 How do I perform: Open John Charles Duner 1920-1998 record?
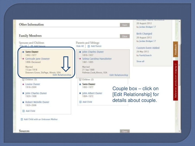36,93
